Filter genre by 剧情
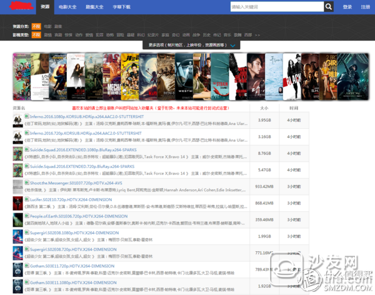The width and height of the screenshot is (375, 295). [x=48, y=35]
